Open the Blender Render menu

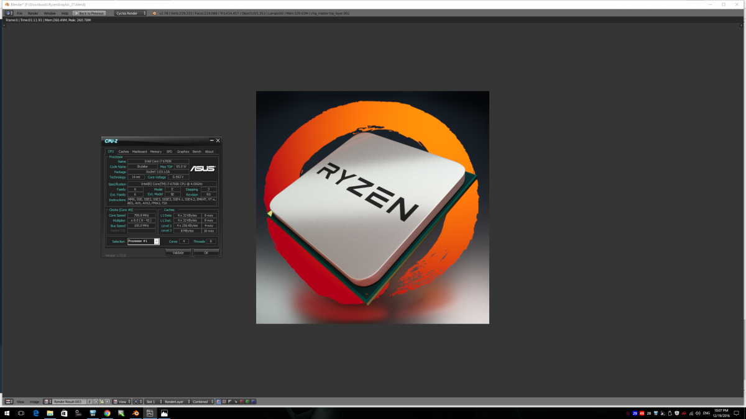point(33,13)
